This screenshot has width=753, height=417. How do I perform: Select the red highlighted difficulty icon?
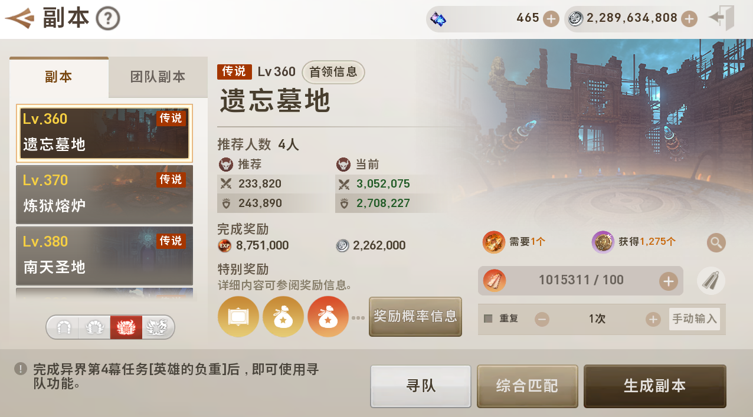[126, 327]
